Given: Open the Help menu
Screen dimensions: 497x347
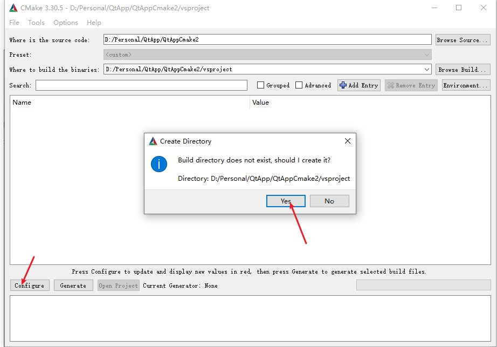Looking at the screenshot, I should (94, 23).
